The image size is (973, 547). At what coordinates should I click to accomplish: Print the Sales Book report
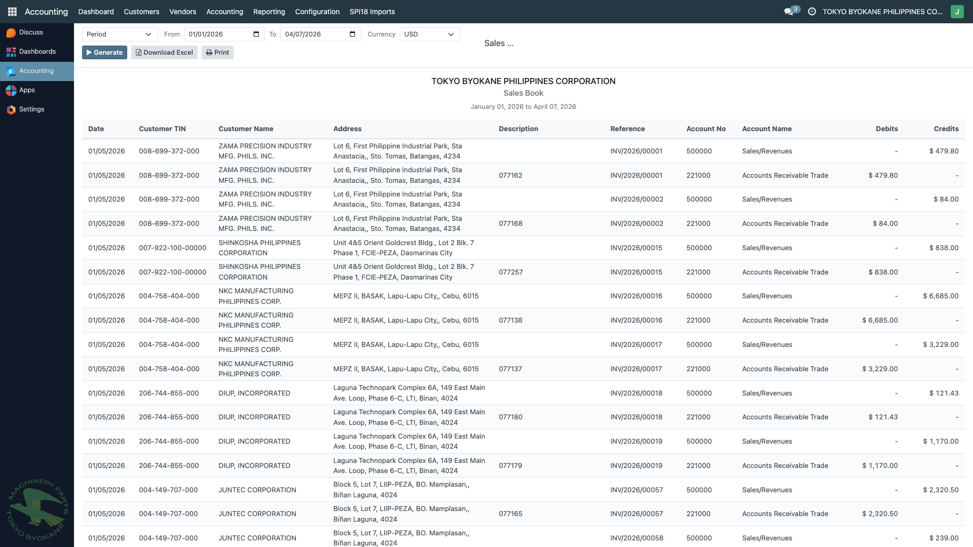[217, 53]
